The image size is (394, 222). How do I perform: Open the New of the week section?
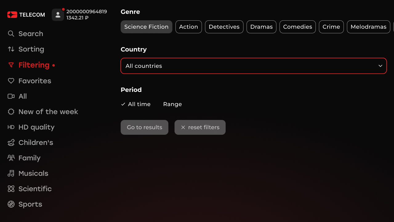coord(48,112)
